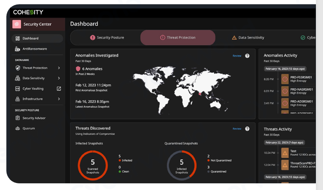The image size is (323, 190).
Task: Click PRD-FSSRSM01 anomaly alert icon
Action: [285, 79]
